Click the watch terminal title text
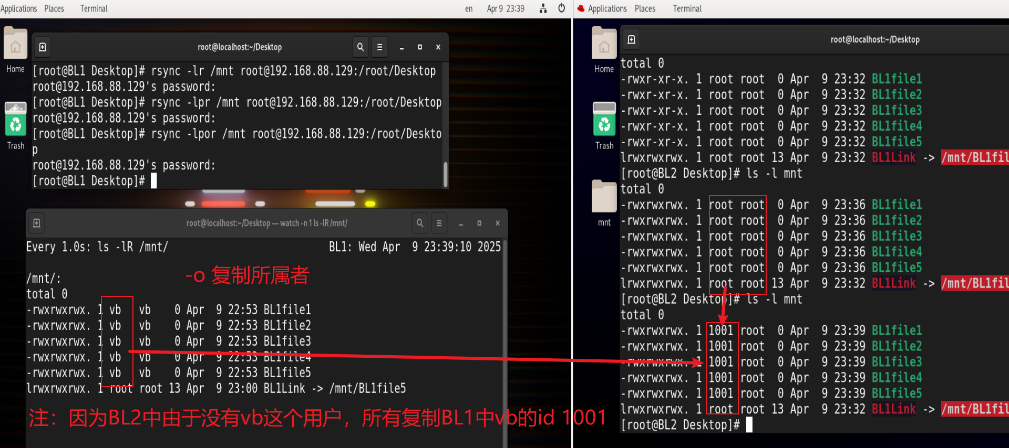The height and width of the screenshot is (448, 1009). (267, 223)
